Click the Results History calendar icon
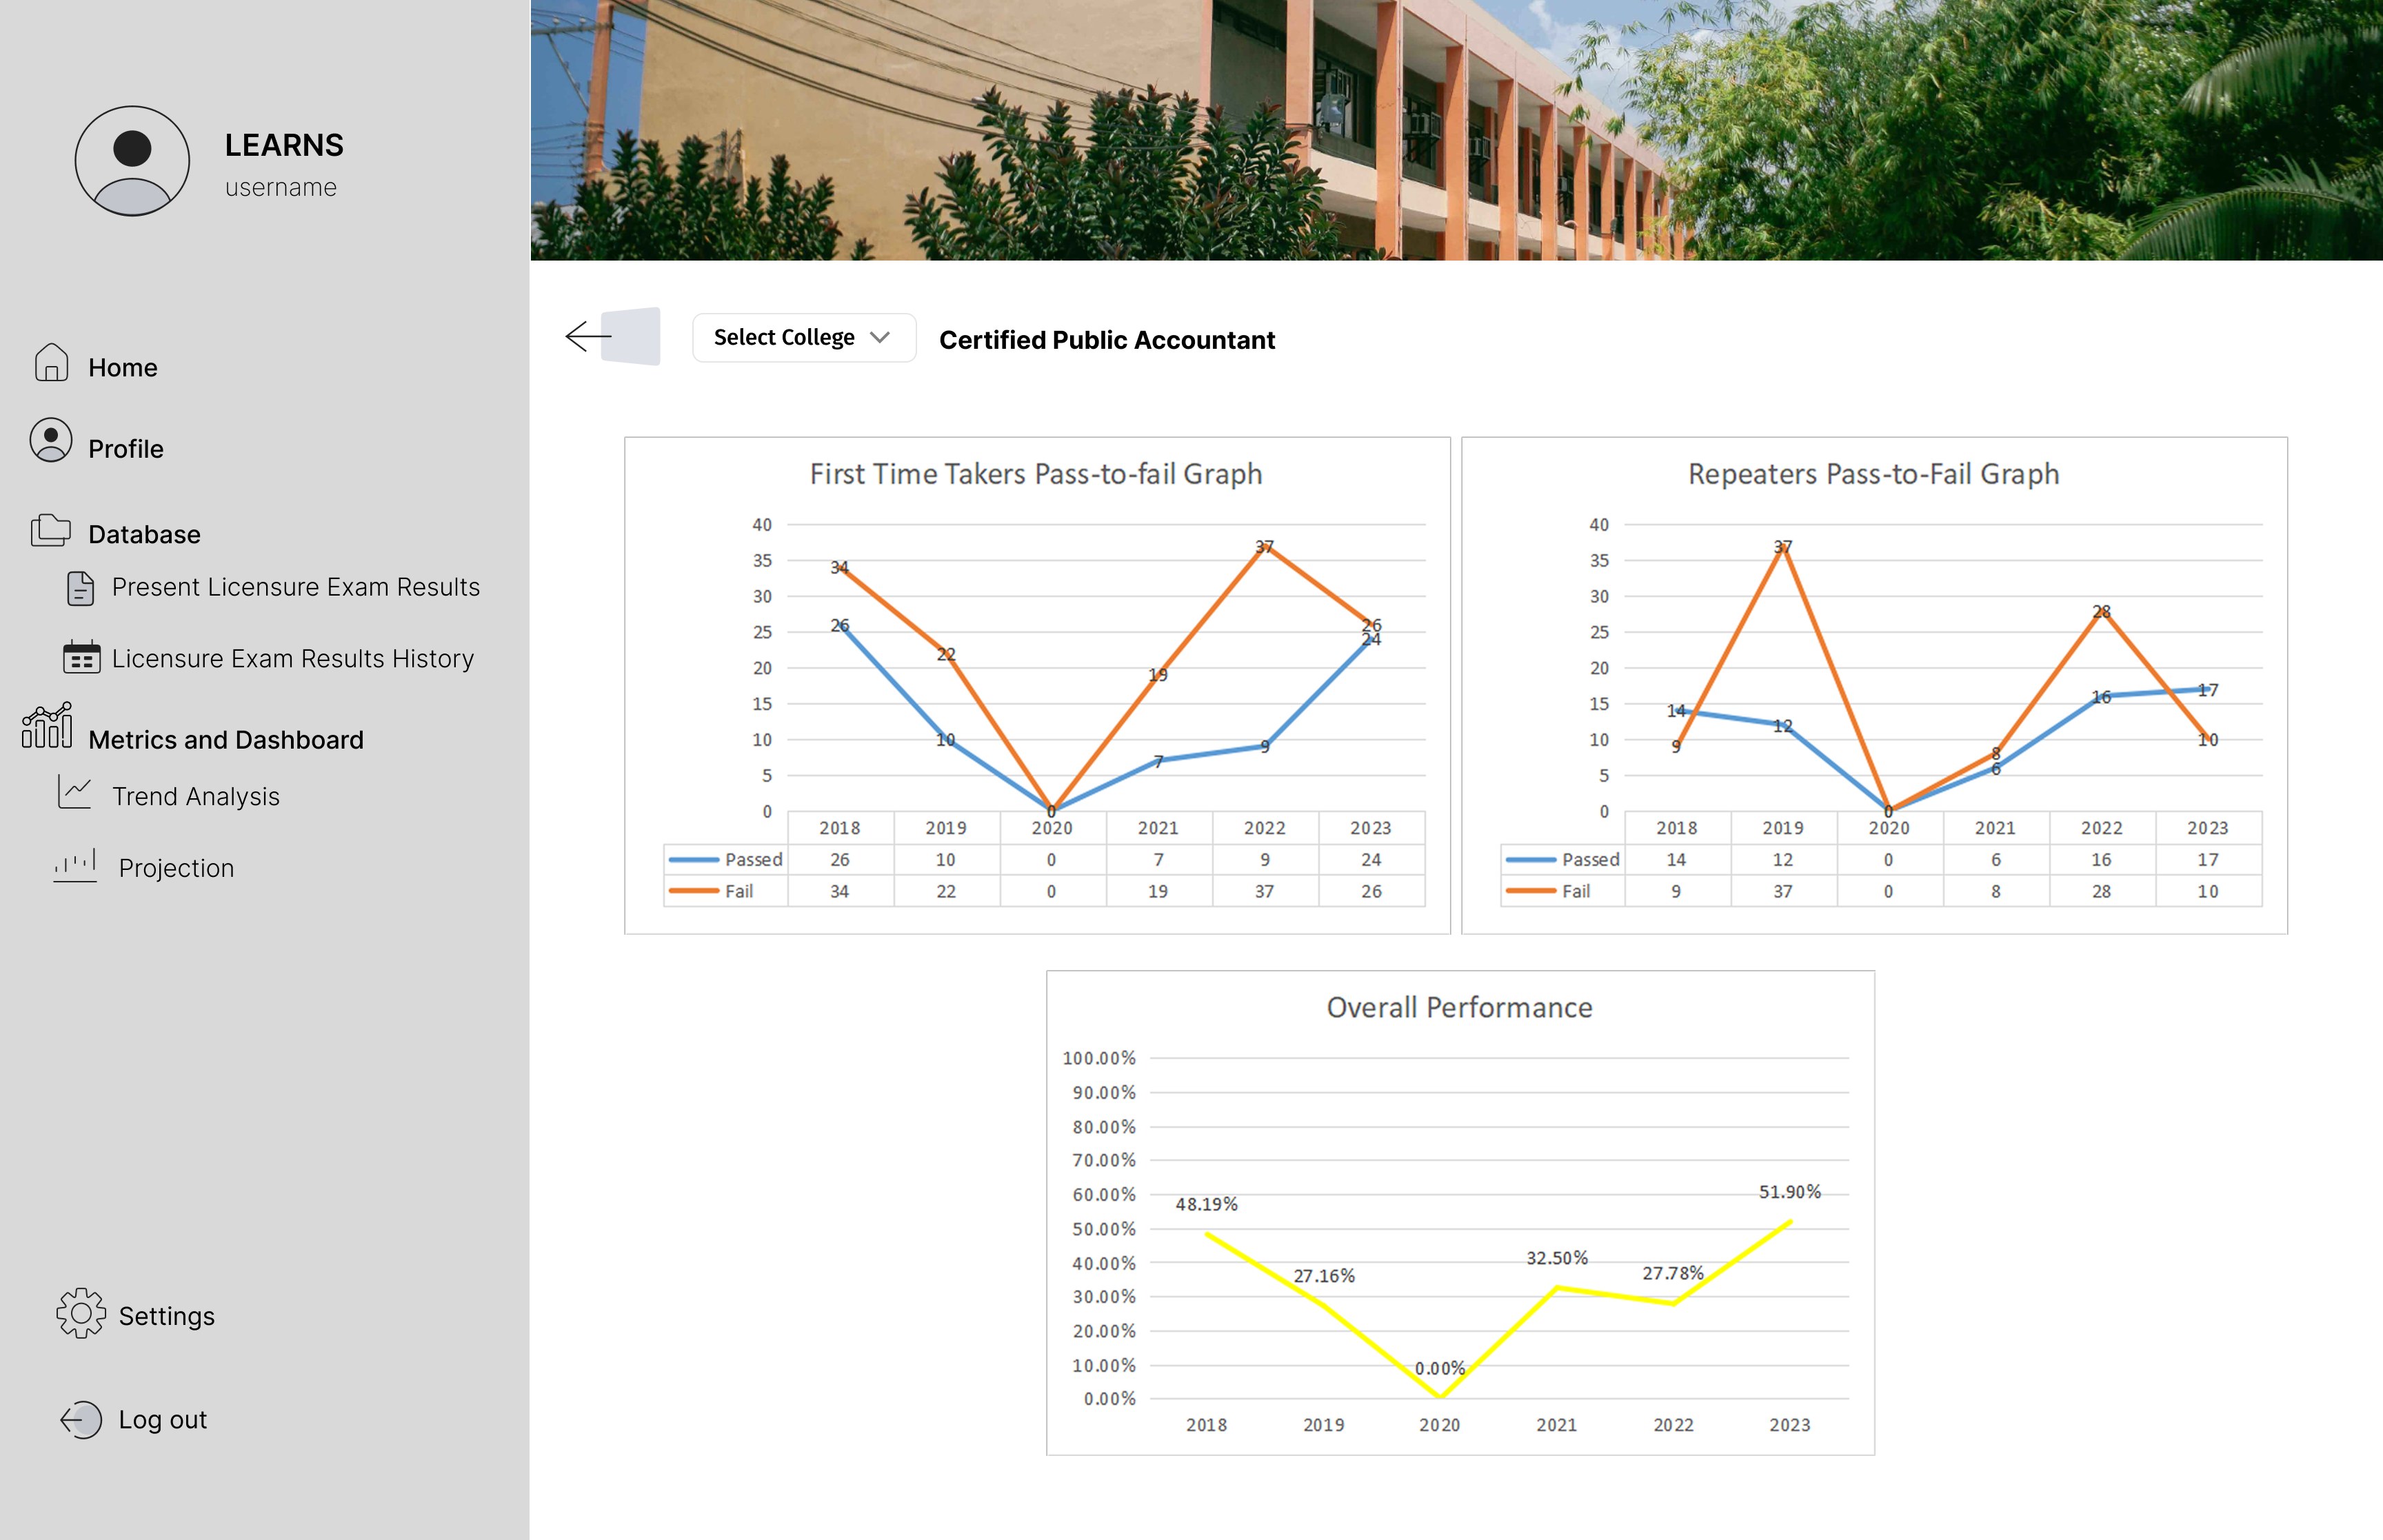The height and width of the screenshot is (1540, 2383). (81, 657)
